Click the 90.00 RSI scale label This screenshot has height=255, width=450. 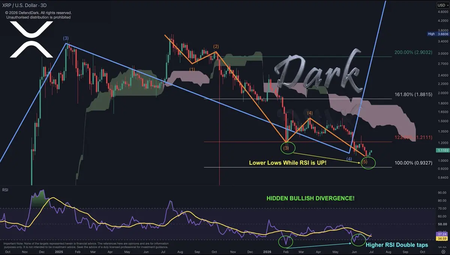click(442, 193)
